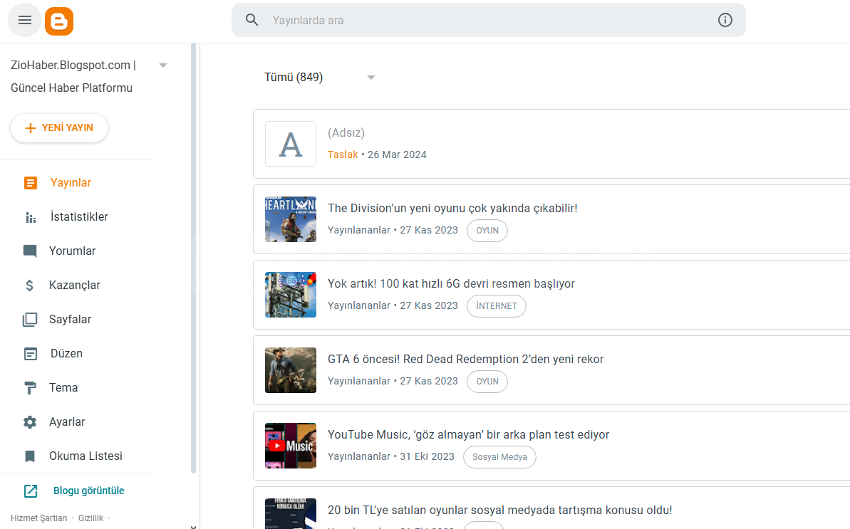The image size is (850, 529).
Task: Click the Yayınlar posts icon
Action: (x=31, y=183)
